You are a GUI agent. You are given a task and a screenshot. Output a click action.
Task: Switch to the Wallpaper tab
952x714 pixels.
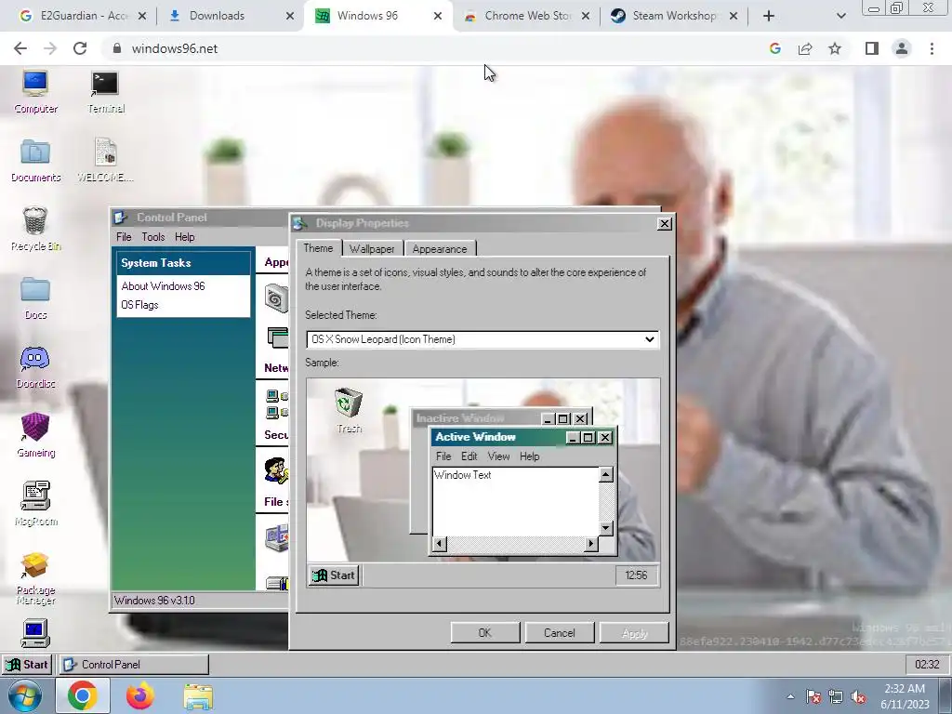[372, 249]
